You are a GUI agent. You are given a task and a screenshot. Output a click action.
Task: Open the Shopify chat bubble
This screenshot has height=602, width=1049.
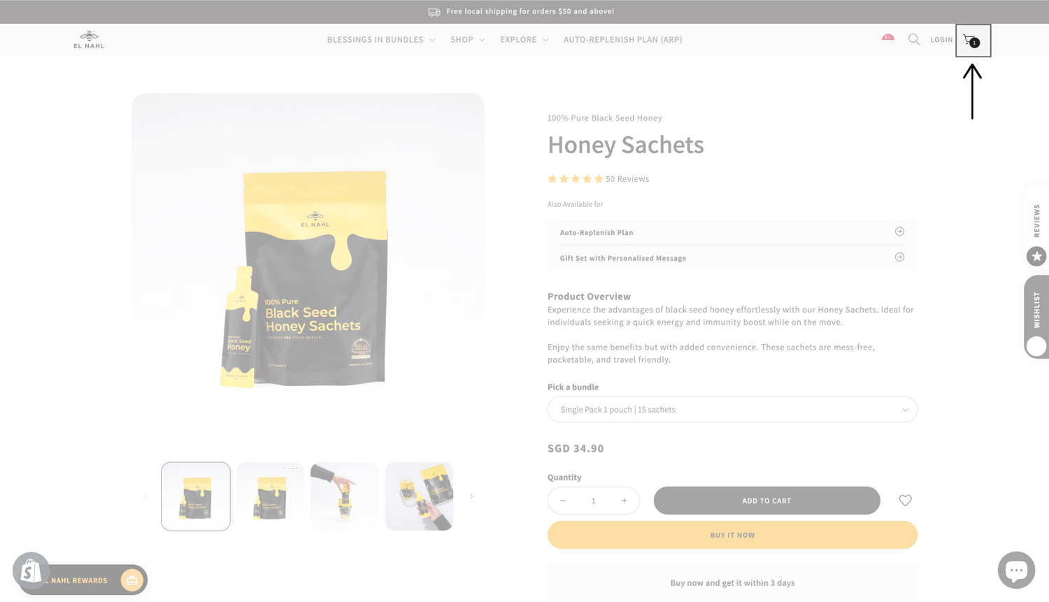[1016, 570]
